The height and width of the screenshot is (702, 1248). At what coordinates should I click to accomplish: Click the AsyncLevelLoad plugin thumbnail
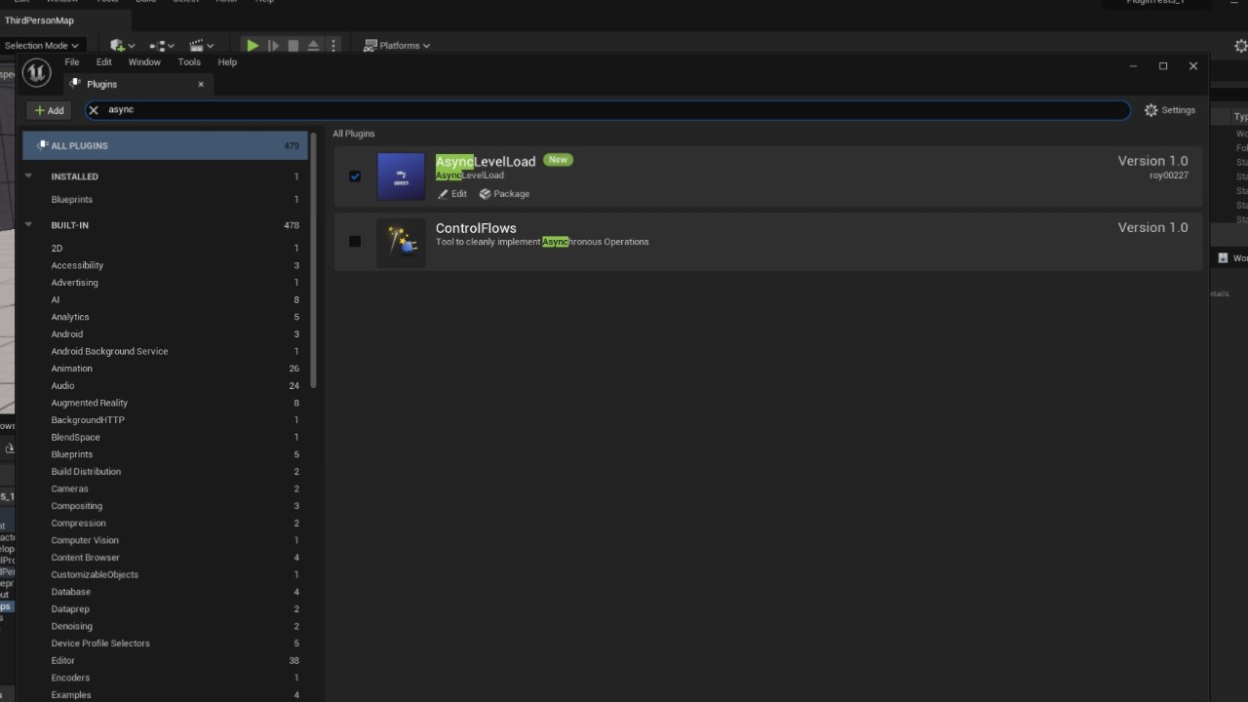coord(401,176)
